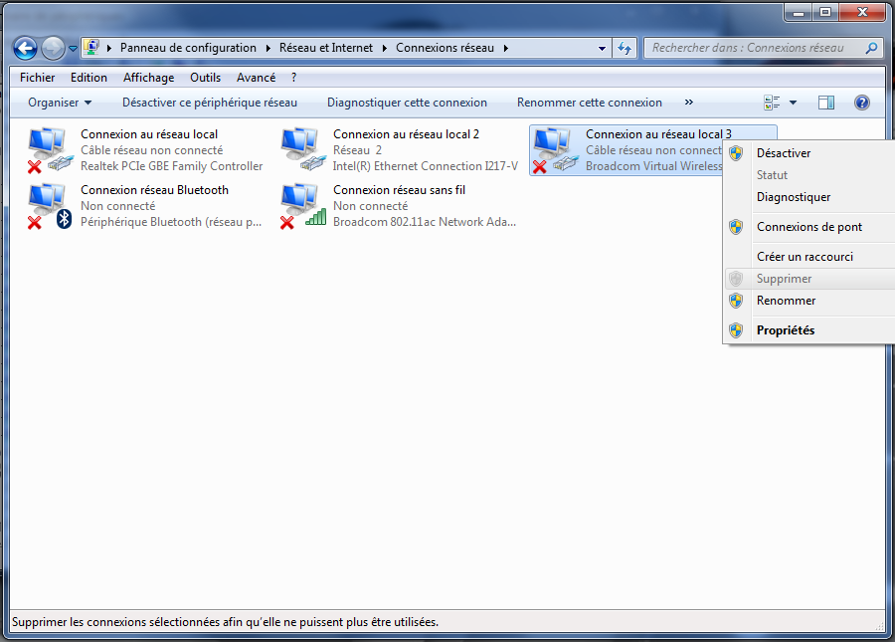
Task: Click Réseau et Internet breadcrumb
Action: pos(326,48)
